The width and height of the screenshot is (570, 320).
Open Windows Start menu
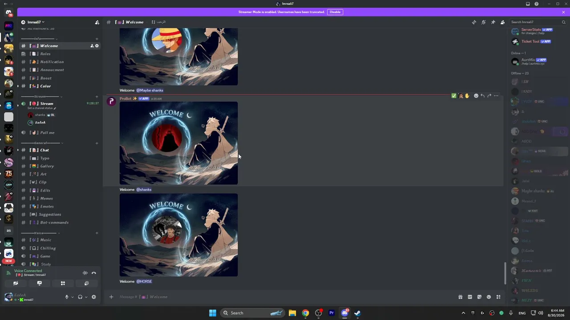pyautogui.click(x=212, y=313)
